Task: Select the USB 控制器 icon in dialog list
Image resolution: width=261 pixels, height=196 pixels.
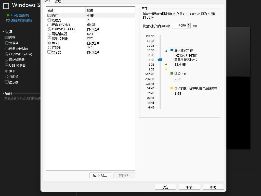Action: click(49, 38)
